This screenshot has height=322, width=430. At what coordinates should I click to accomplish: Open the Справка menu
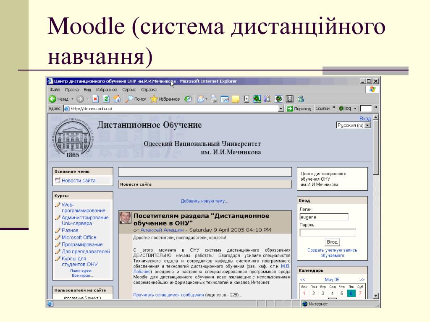coord(149,90)
